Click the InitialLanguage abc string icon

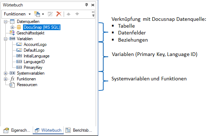(19, 56)
